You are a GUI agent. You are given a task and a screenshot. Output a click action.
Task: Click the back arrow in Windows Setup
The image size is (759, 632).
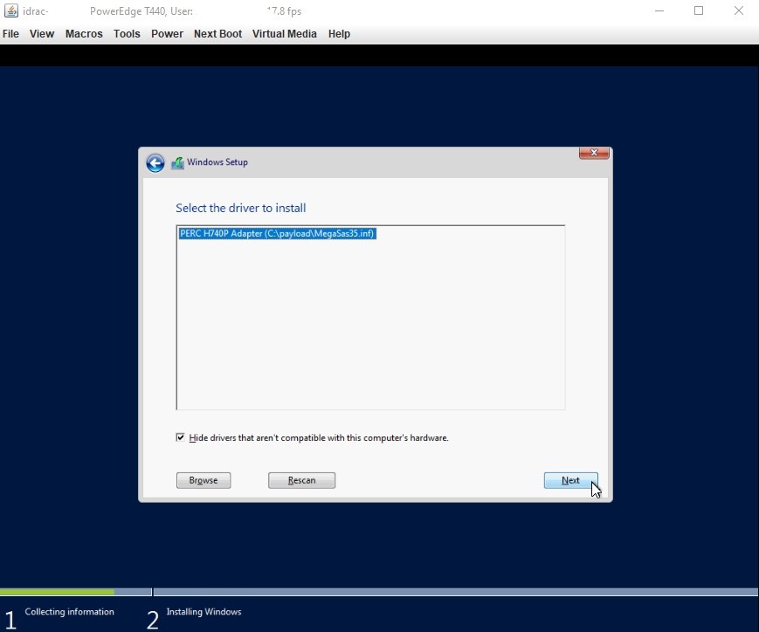click(x=155, y=162)
